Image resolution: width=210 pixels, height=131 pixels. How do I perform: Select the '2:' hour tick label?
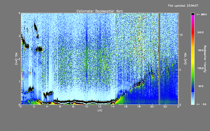point(34,107)
